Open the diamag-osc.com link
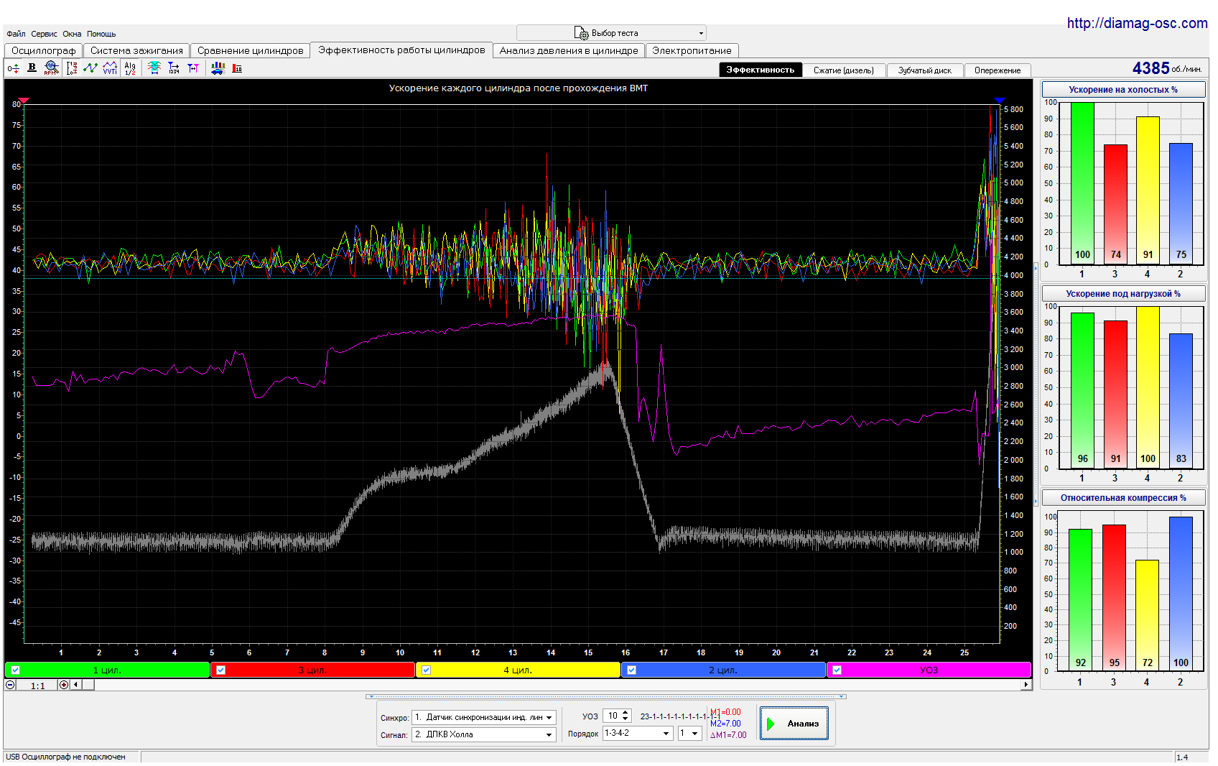 [x=1137, y=23]
